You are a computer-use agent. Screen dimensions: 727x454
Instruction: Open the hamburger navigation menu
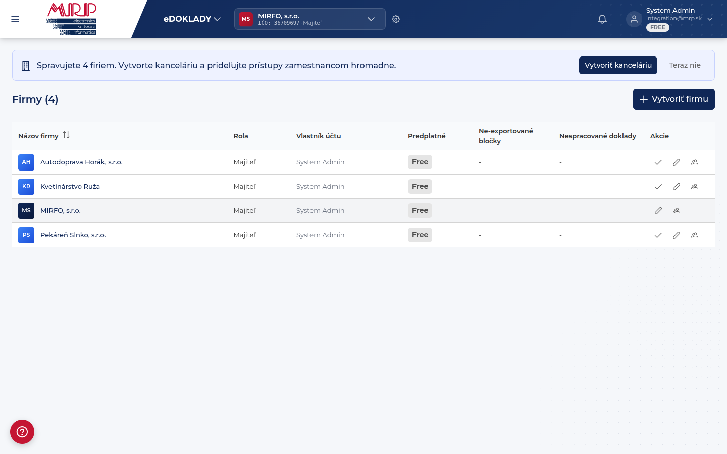click(x=15, y=19)
